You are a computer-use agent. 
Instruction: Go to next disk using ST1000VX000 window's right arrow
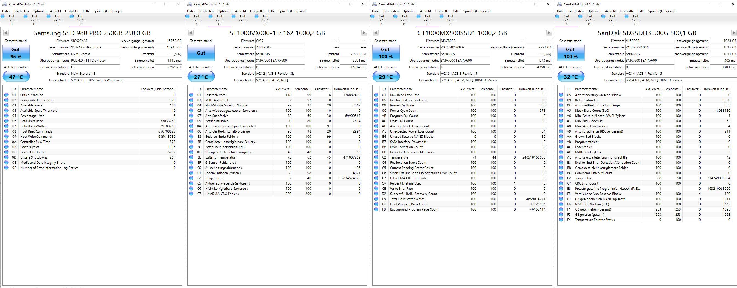coord(364,33)
